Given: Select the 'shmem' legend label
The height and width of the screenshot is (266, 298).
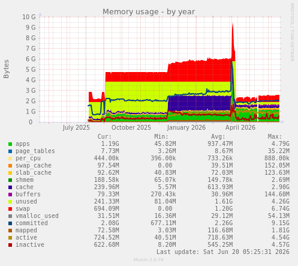Looking at the screenshot, I should click(25, 180).
